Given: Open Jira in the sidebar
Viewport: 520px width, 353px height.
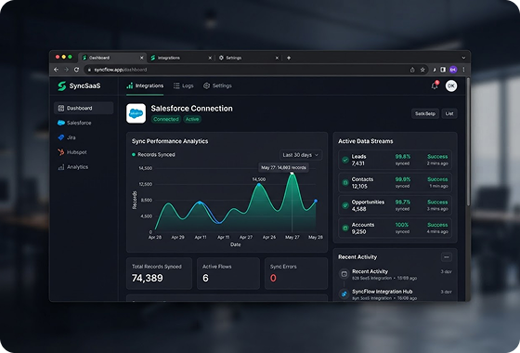Looking at the screenshot, I should tap(84, 137).
